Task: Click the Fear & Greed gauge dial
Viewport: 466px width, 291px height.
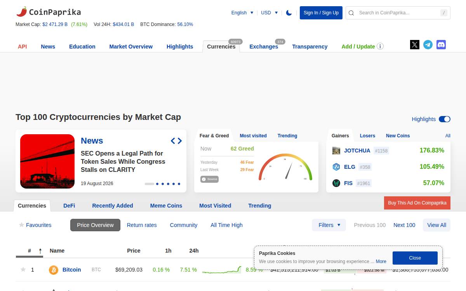Action: click(285, 167)
